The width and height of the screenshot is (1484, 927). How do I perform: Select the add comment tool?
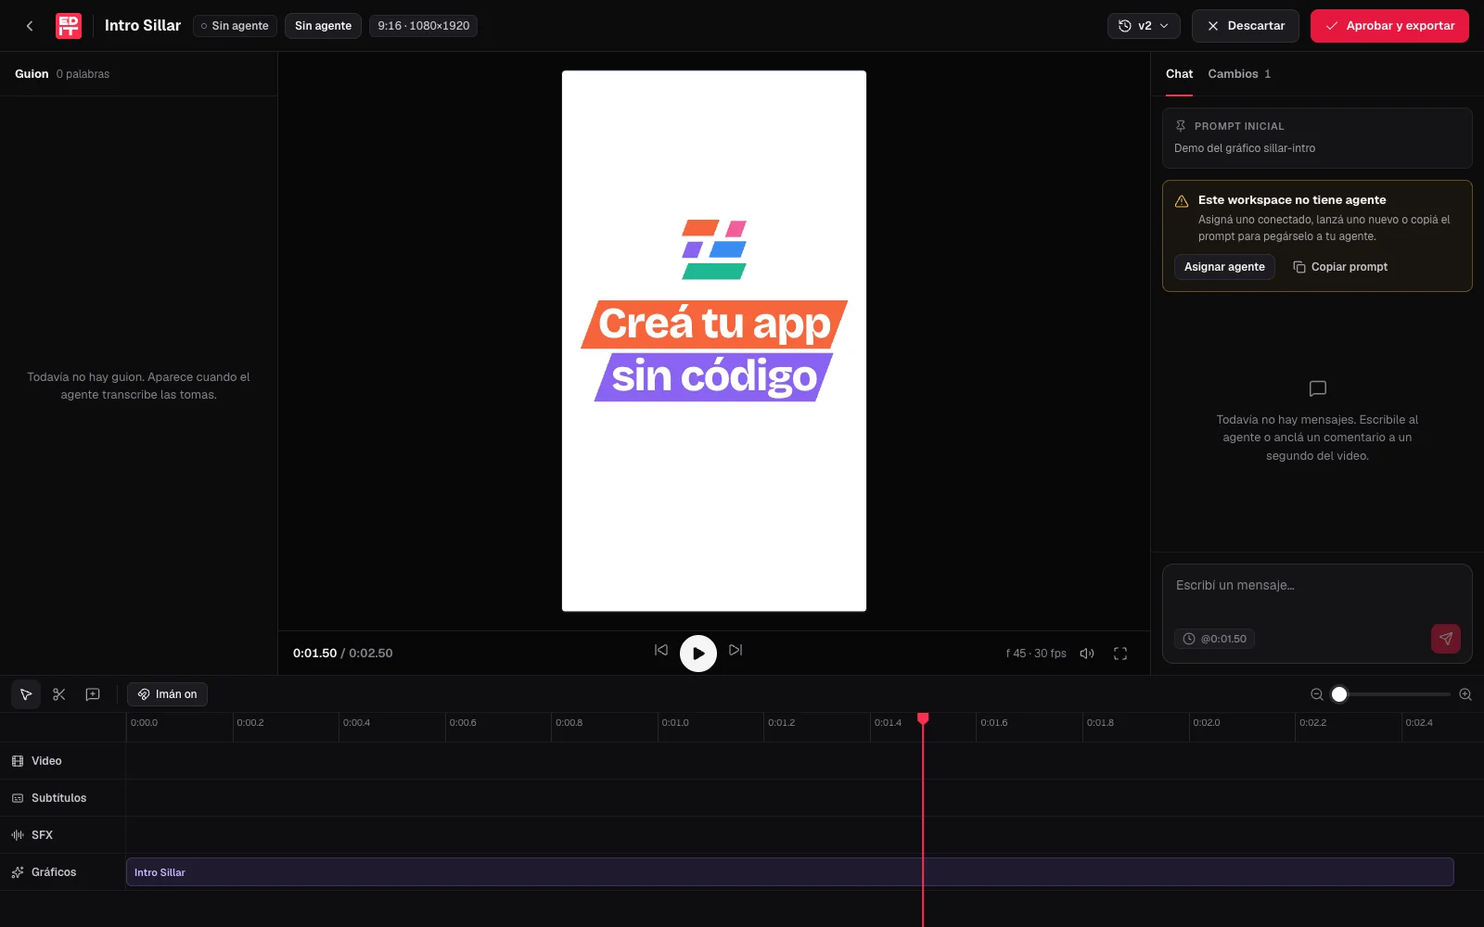pyautogui.click(x=93, y=694)
